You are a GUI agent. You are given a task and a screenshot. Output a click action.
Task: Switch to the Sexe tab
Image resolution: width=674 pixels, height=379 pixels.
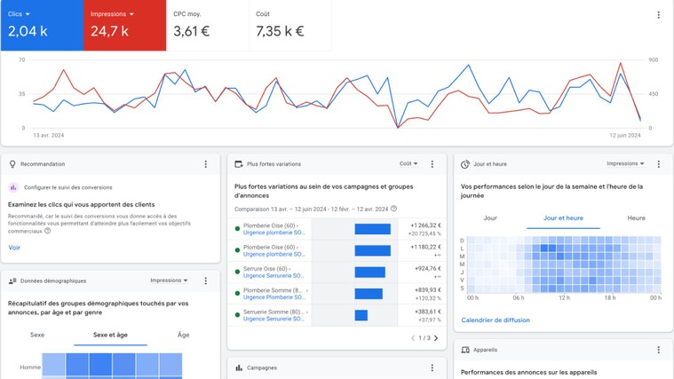coord(37,335)
